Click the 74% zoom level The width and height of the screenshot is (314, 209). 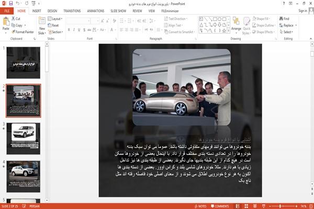tap(303, 206)
